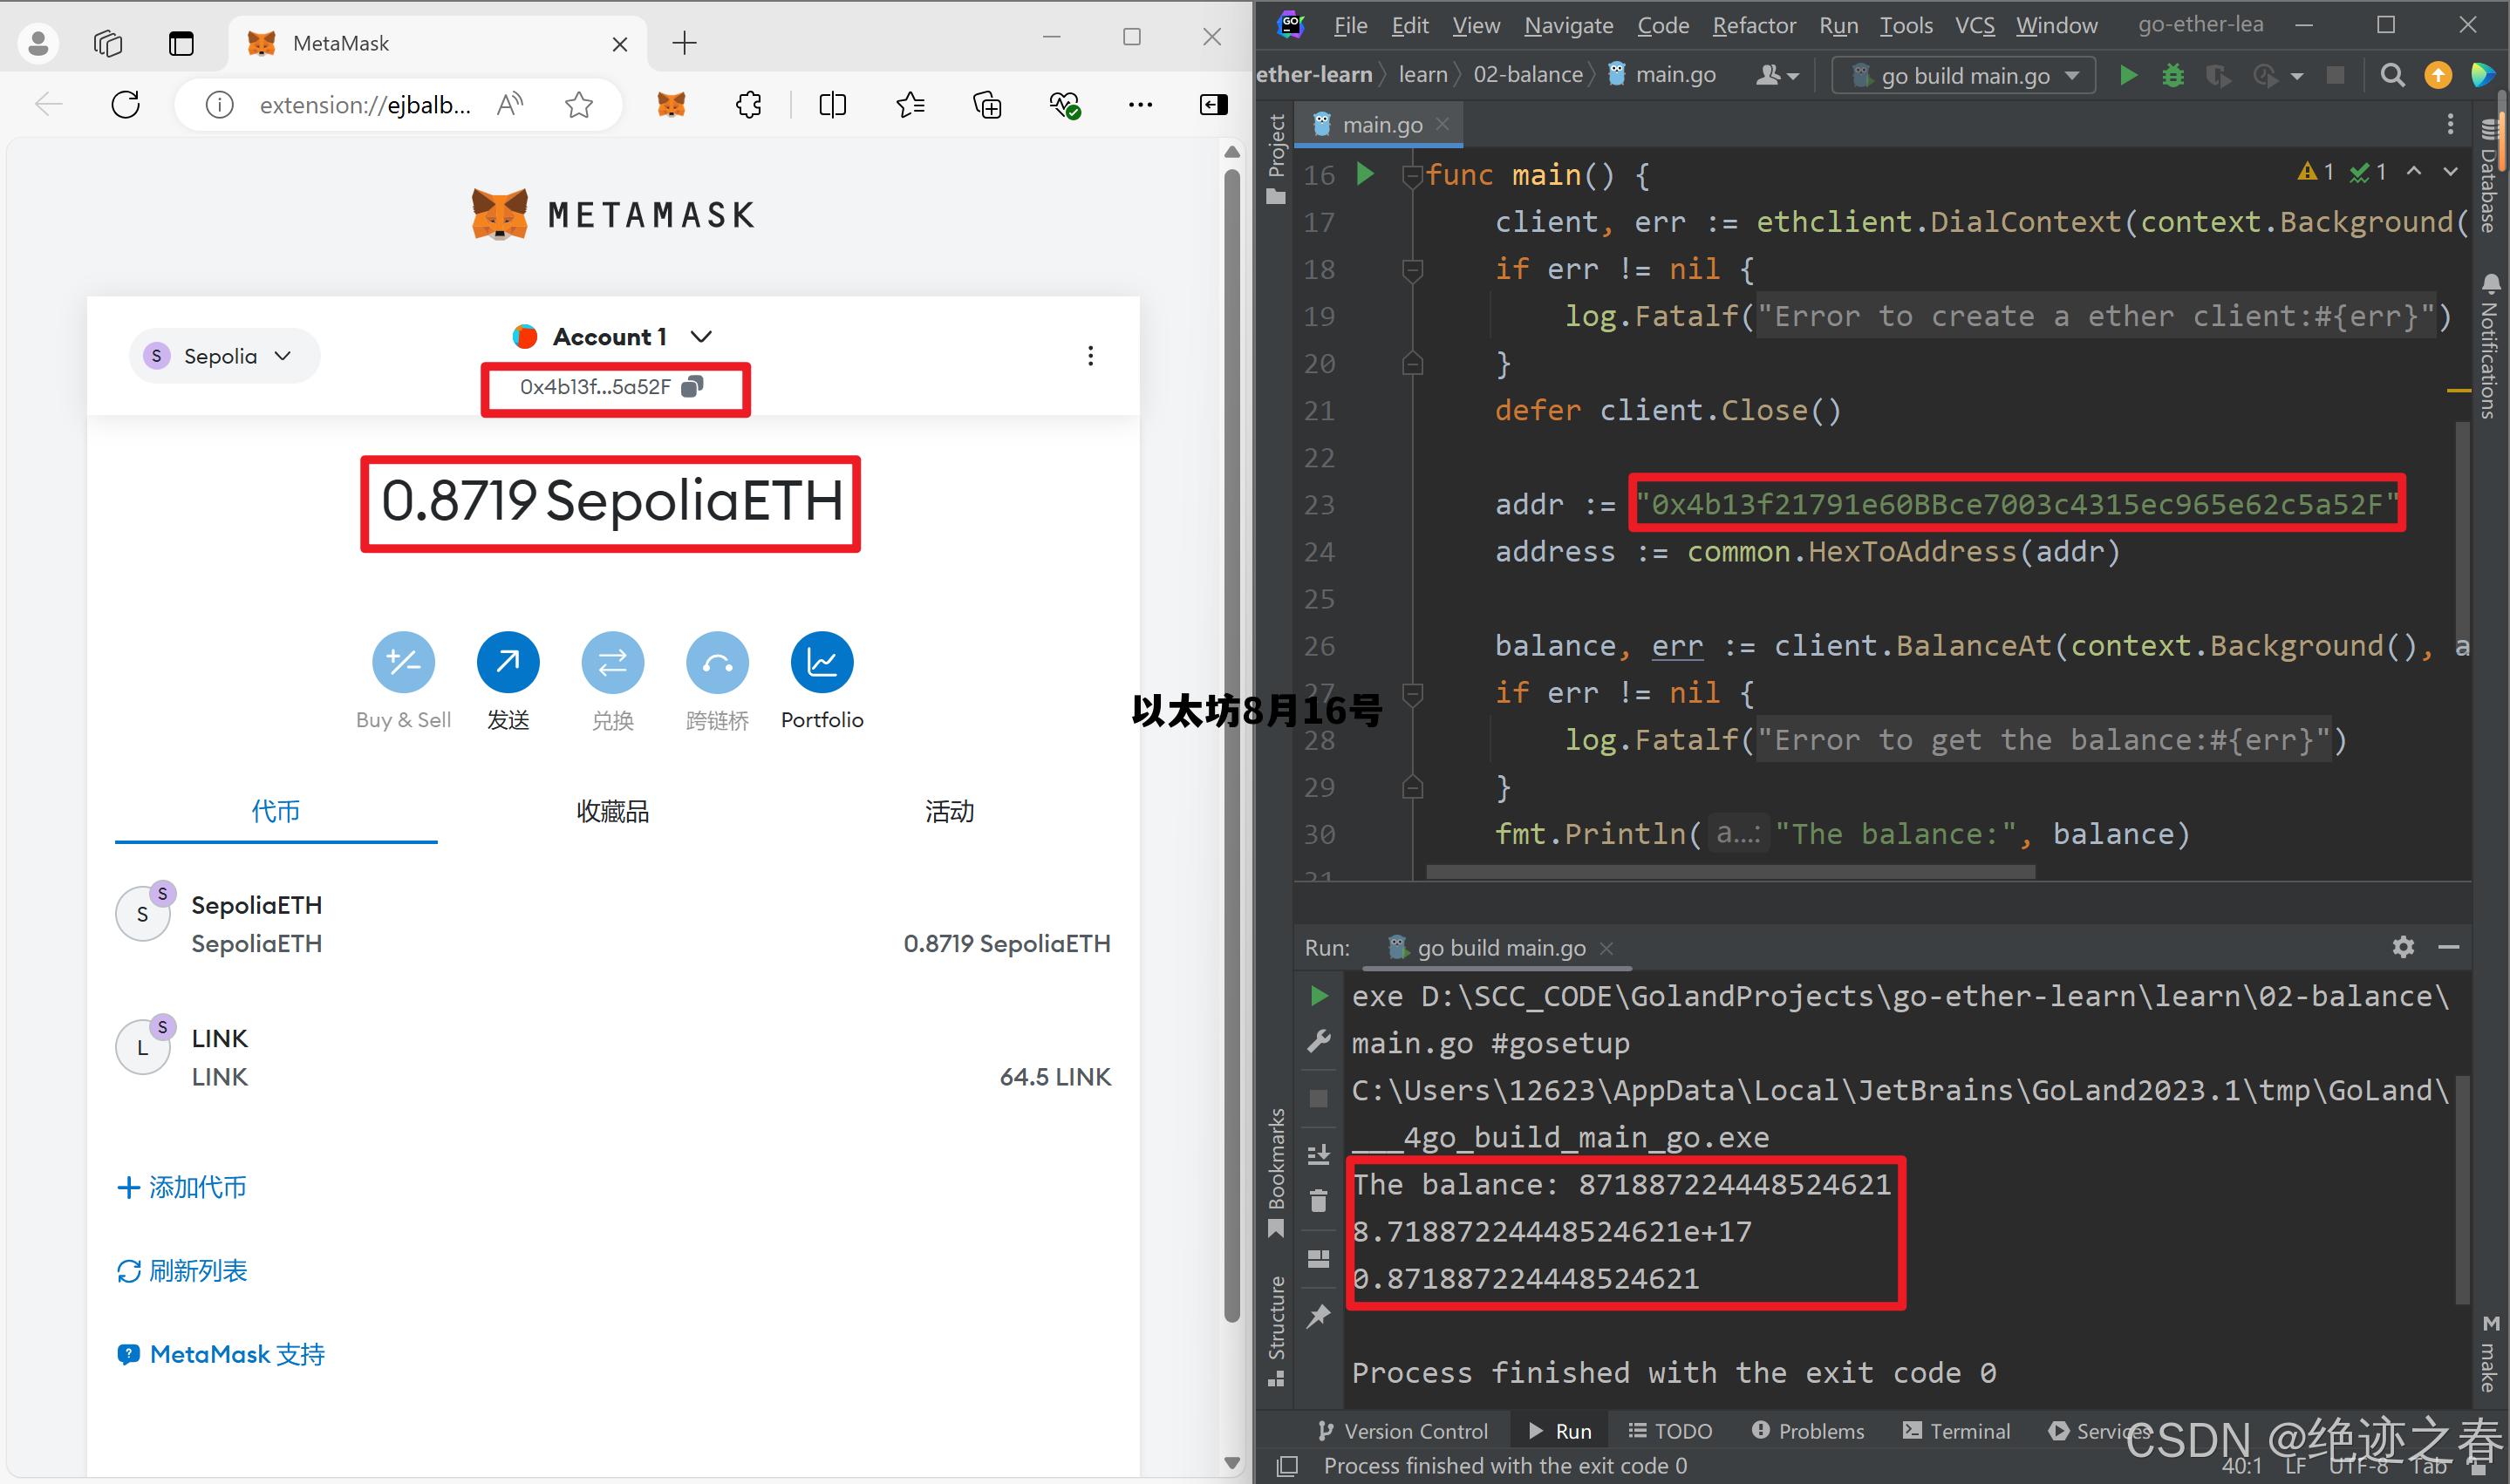Open the MetaMask Portfolio chart icon
The image size is (2510, 1484).
821,662
